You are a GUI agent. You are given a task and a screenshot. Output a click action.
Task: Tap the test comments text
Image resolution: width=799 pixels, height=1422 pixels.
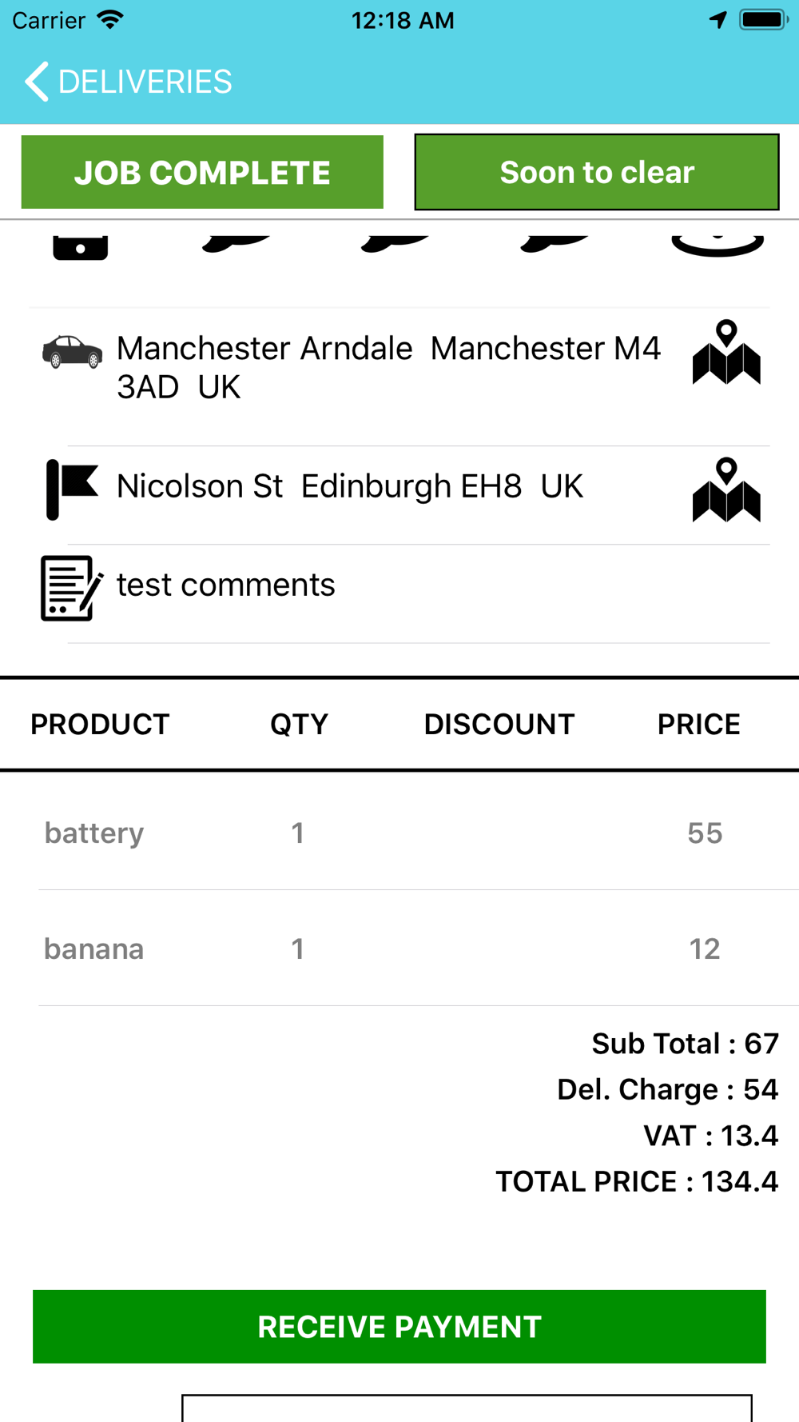[x=226, y=585]
